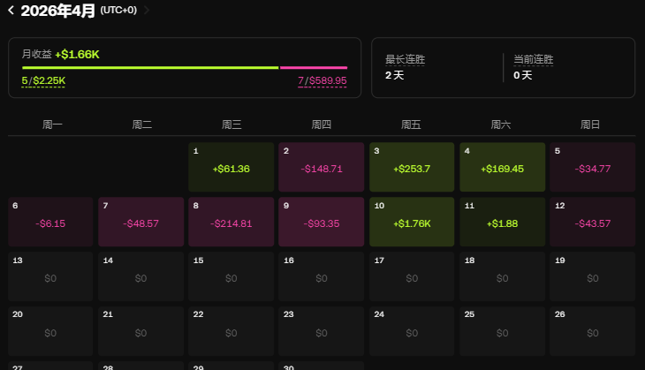
Task: Click the 周一 column header
Action: 52,125
